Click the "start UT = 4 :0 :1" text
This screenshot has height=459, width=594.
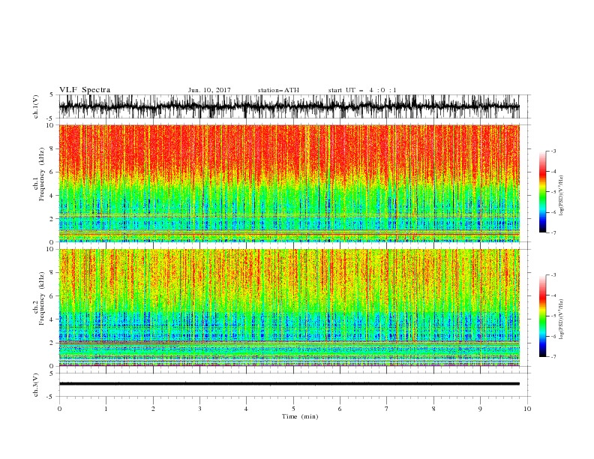click(x=362, y=90)
